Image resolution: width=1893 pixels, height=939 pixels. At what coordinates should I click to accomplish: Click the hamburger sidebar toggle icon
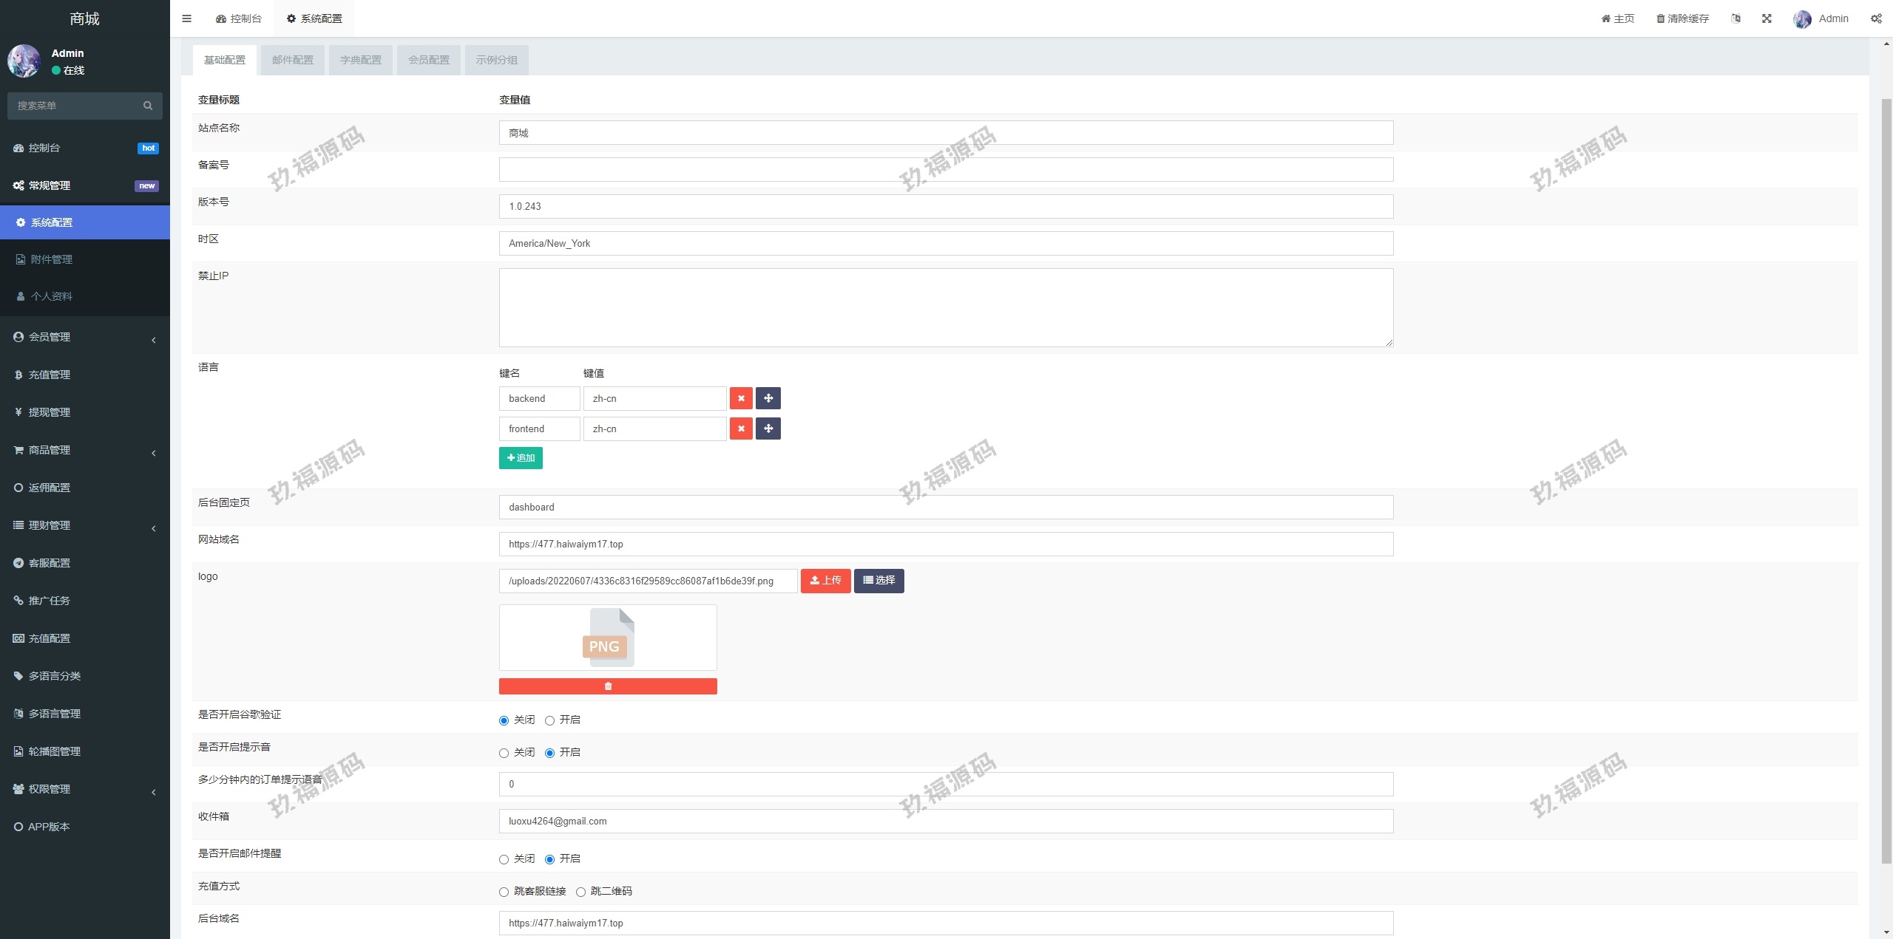[x=186, y=18]
